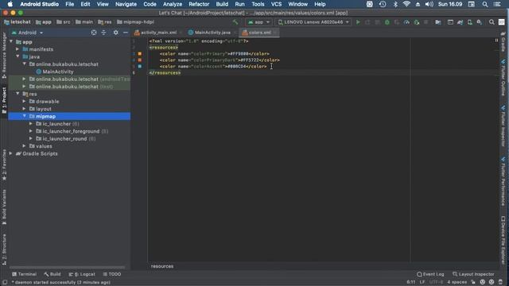Open macOS Spotlight search in menu bar
Screen dimensions: 509x286
pos(485,4)
